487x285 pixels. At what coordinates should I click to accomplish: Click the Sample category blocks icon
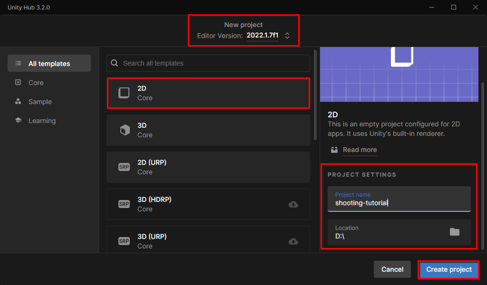(19, 101)
